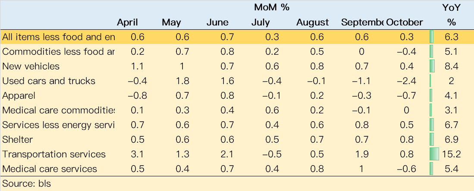
Task: Select the Used cars and trucks label
Action: click(x=49, y=81)
